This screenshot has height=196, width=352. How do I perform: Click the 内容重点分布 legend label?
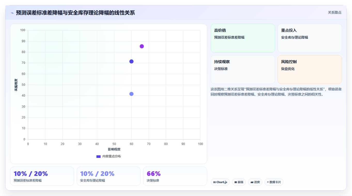tap(112, 156)
